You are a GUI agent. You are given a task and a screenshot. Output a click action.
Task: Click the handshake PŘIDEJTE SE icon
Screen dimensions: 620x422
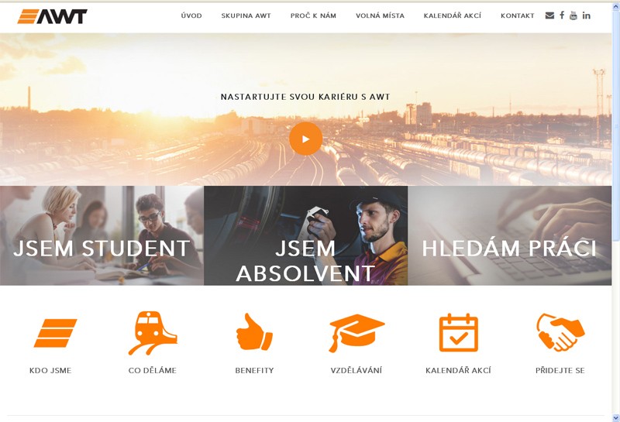pos(560,332)
